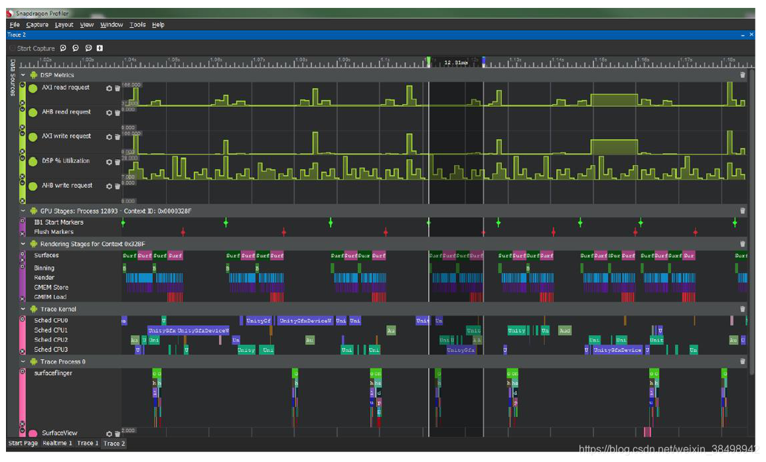This screenshot has width=766, height=462.
Task: Select the UnityGfxDevice block on Sched CPU3
Action: (x=617, y=350)
